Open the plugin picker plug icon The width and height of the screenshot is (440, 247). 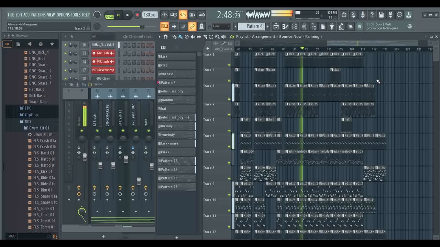(x=332, y=26)
